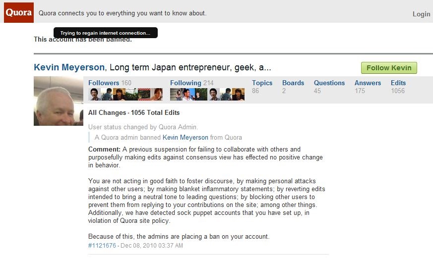Switch to the Edits tab
This screenshot has height=259, width=433.
pos(398,83)
